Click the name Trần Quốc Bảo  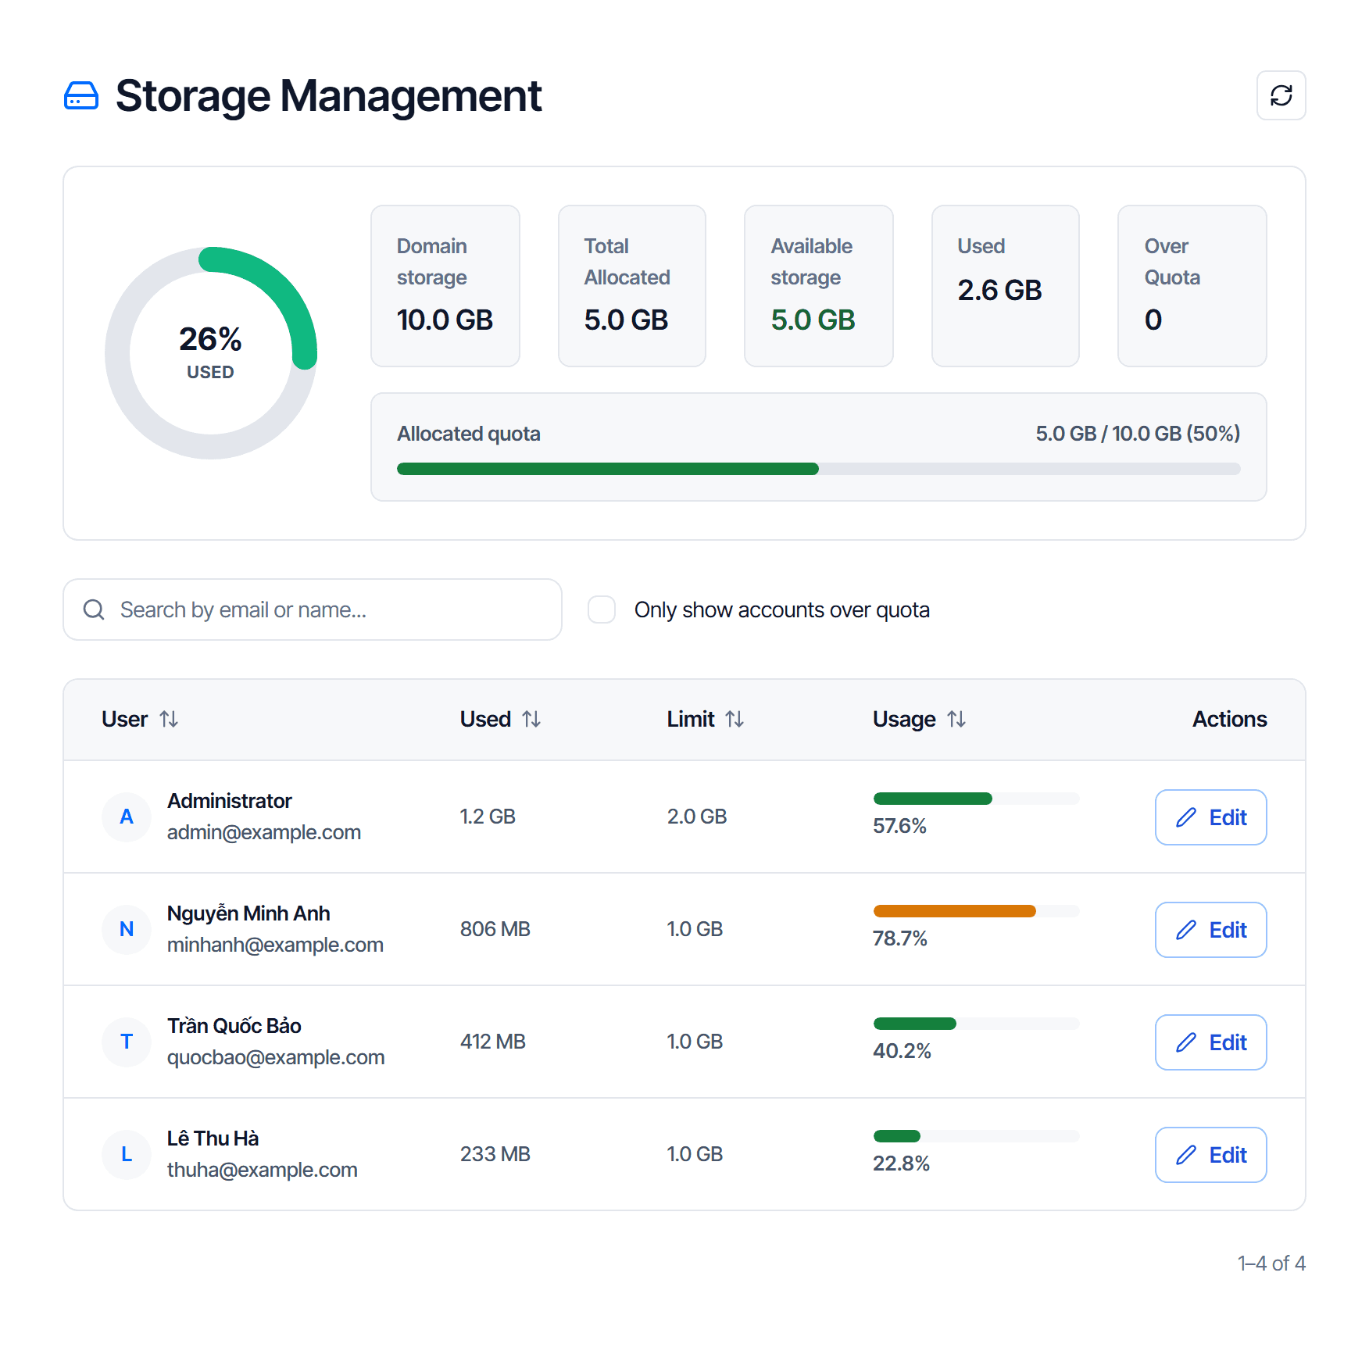click(x=234, y=1026)
